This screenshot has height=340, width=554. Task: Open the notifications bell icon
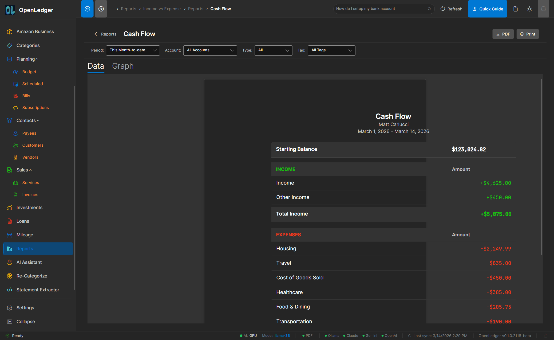click(x=543, y=9)
